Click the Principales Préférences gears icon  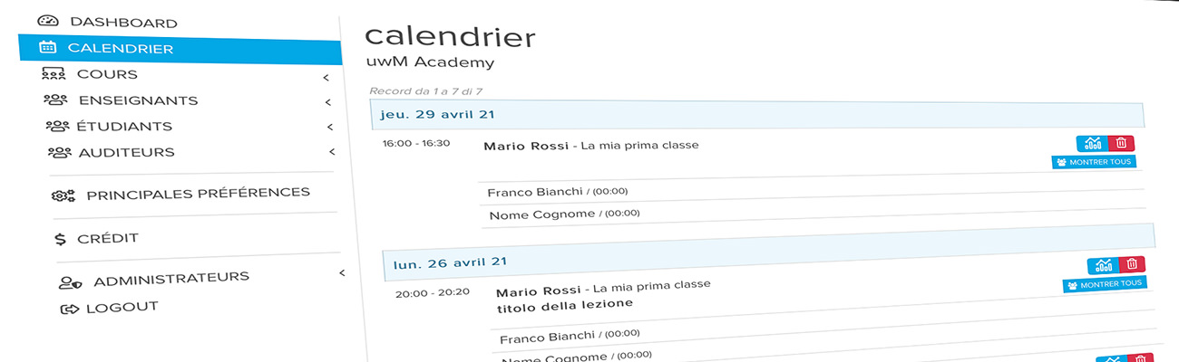coord(63,195)
